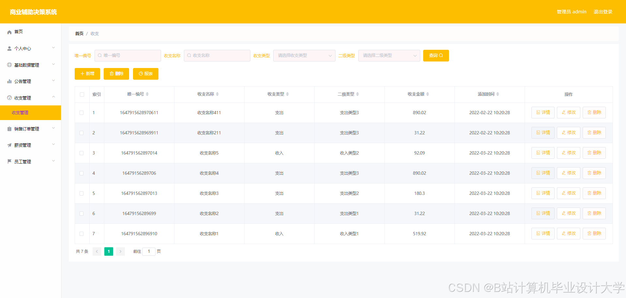Click the clipboard icon next to 销售订单管理
This screenshot has width=626, height=298.
click(x=9, y=129)
